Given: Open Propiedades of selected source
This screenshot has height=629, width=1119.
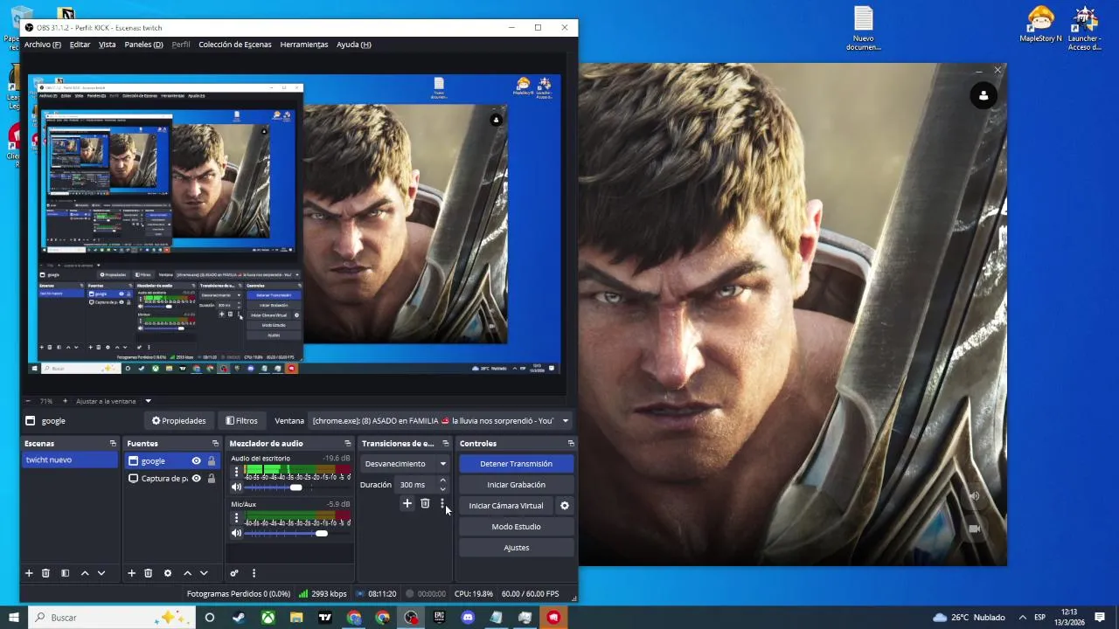Looking at the screenshot, I should click(x=178, y=421).
